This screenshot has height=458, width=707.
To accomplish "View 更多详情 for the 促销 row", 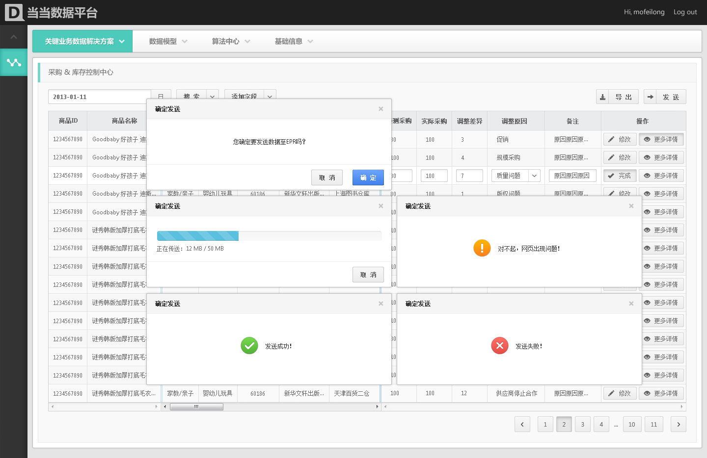I will 661,139.
